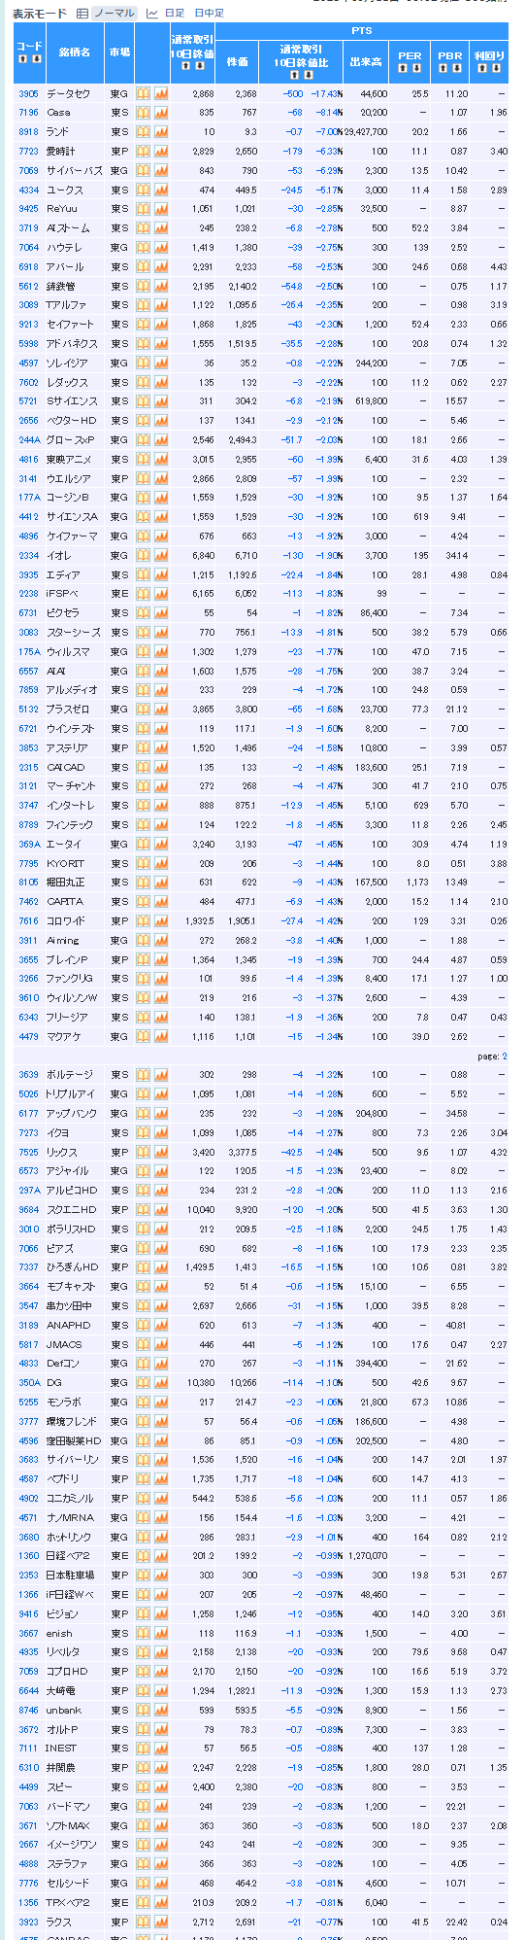Open stock code 9684 スクエニHD link

28,1210
